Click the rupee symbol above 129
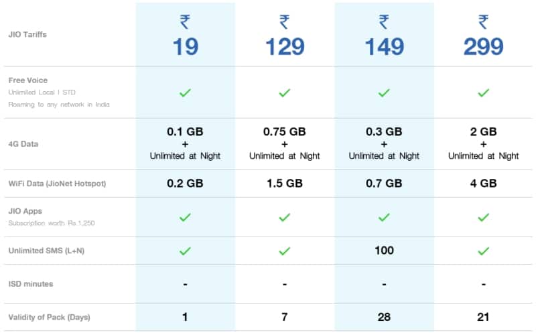Viewport: 536px width, 333px height. point(284,22)
